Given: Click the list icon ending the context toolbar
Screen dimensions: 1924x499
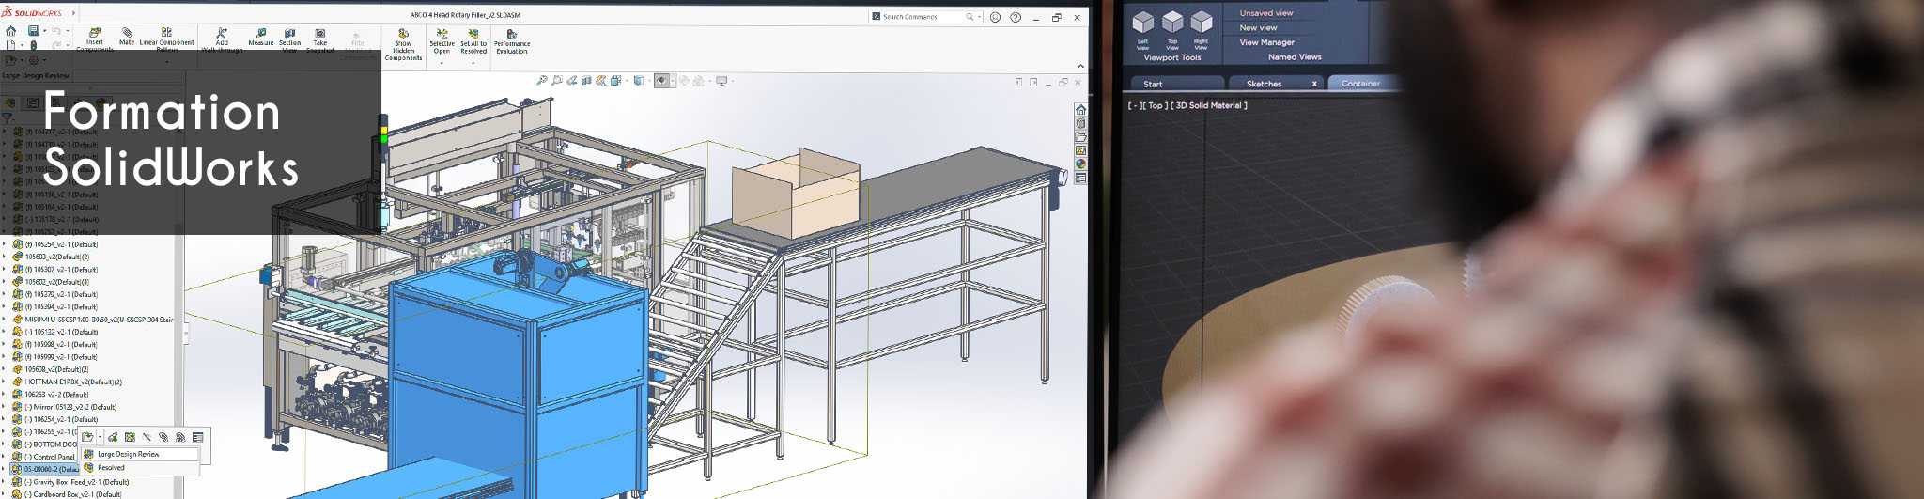Looking at the screenshot, I should [197, 437].
